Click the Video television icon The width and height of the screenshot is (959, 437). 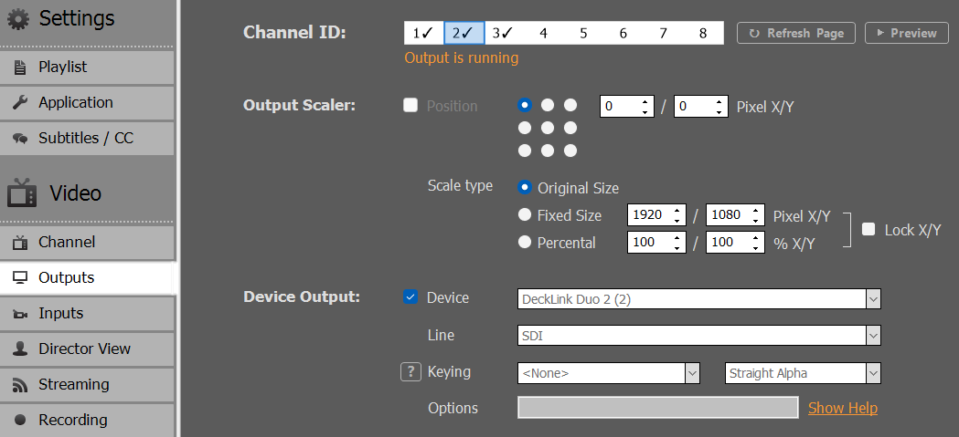(x=22, y=192)
